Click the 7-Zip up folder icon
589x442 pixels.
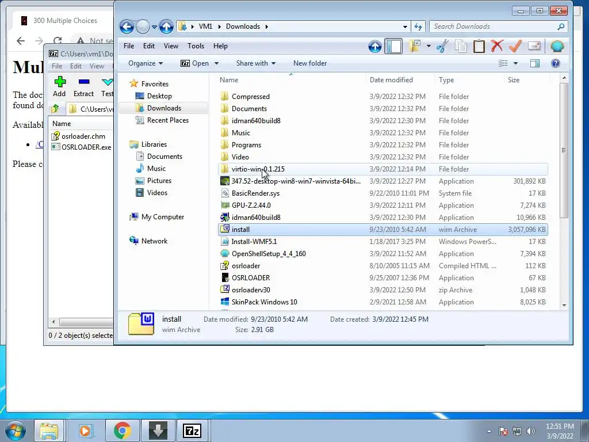[x=55, y=109]
